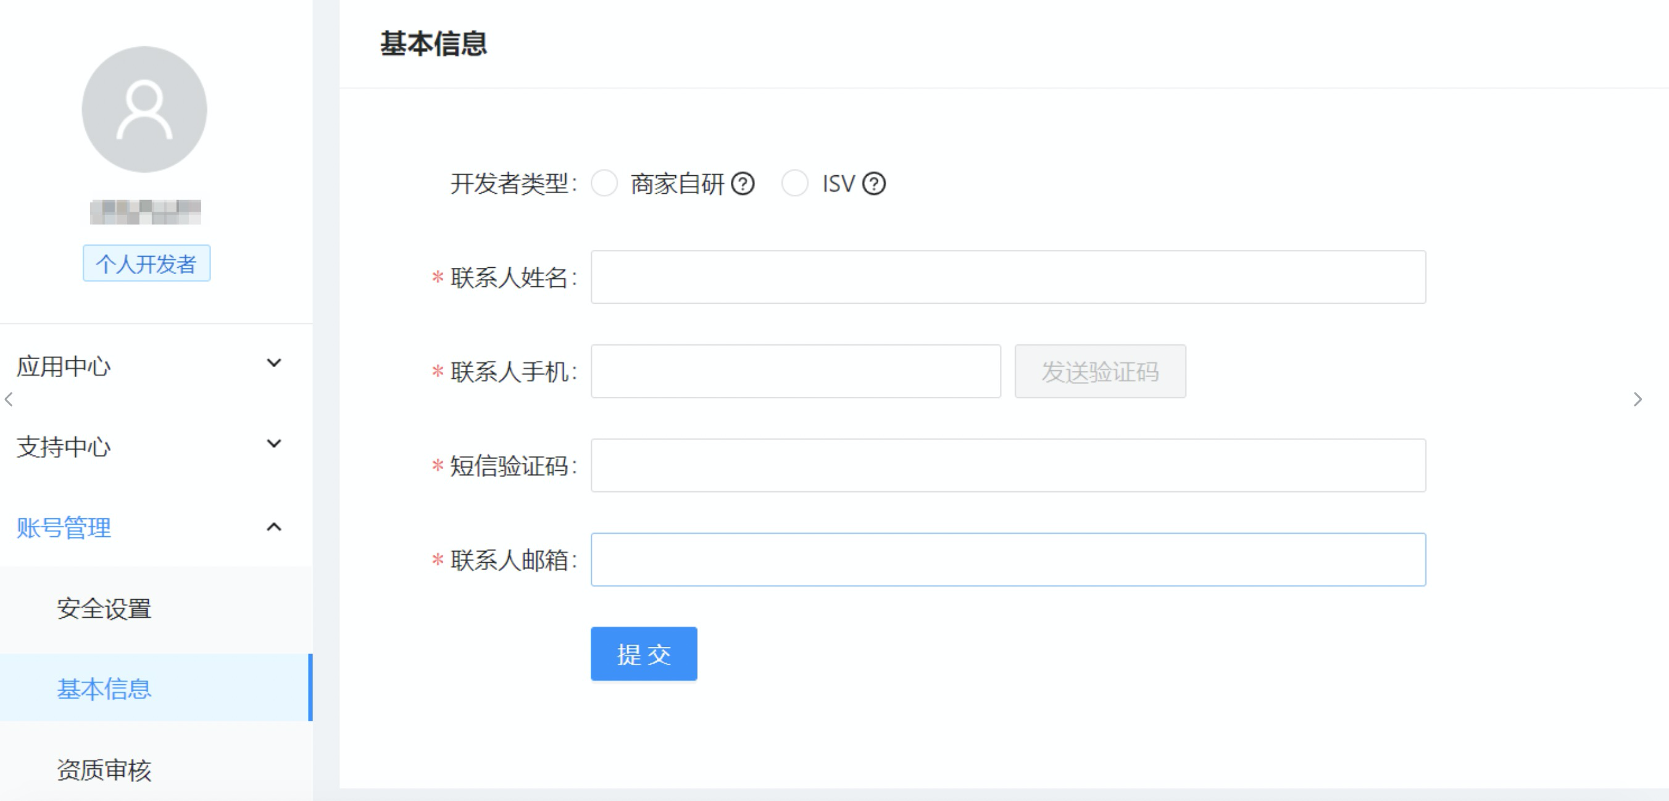The width and height of the screenshot is (1669, 801).
Task: Focus the 联系人手机 input field
Action: pyautogui.click(x=795, y=371)
